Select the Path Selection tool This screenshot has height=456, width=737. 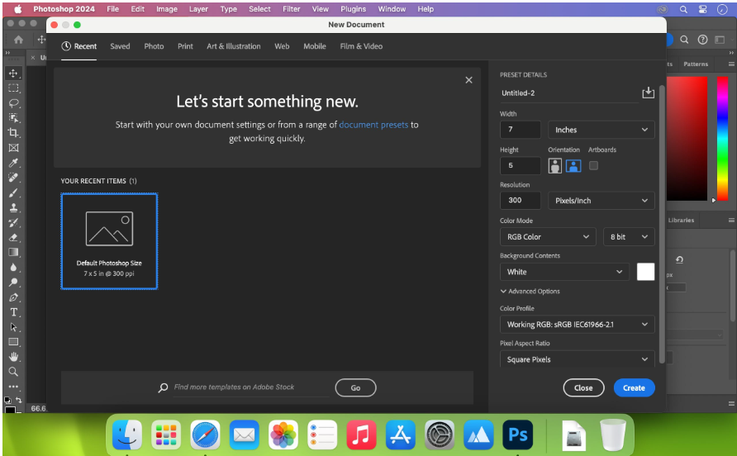(13, 327)
